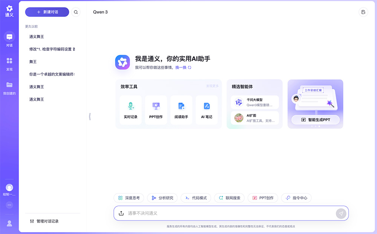Collapse the conversation sidebar handle
This screenshot has height=234, width=377.
click(90, 117)
